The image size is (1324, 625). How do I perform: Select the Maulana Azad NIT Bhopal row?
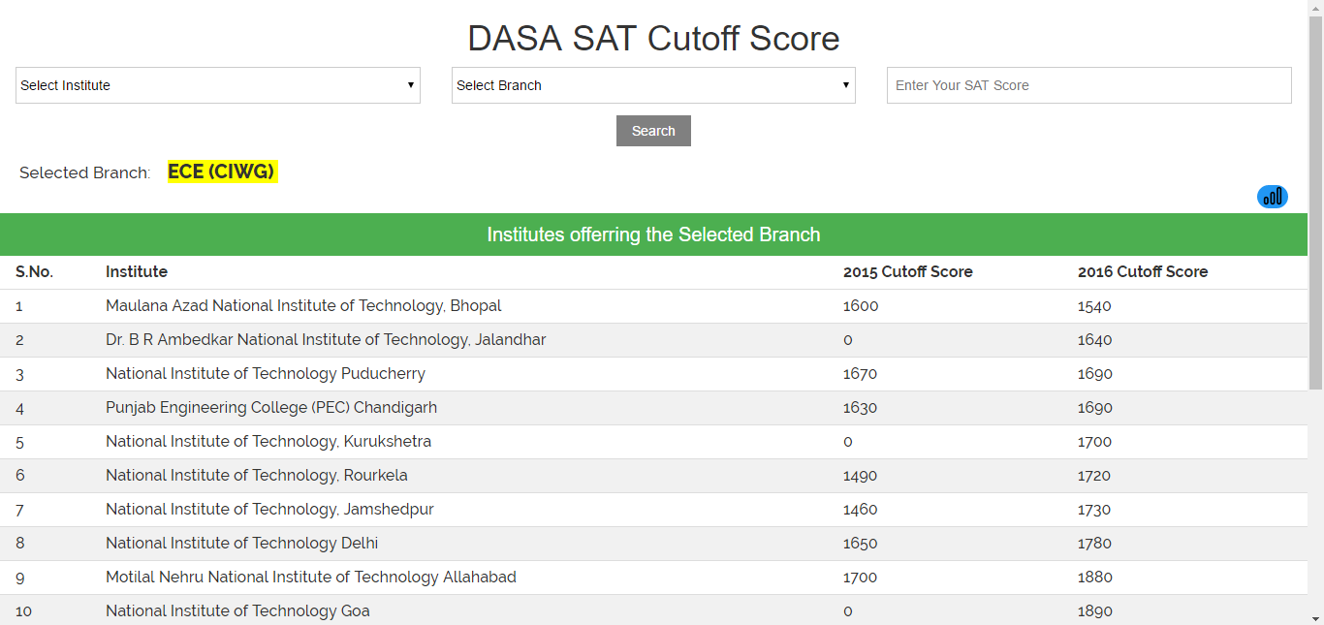tap(303, 306)
